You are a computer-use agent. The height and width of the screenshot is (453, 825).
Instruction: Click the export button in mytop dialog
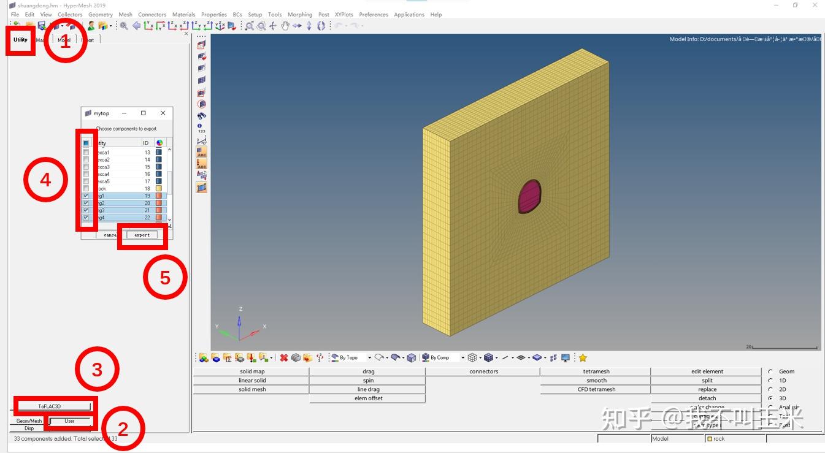(142, 234)
